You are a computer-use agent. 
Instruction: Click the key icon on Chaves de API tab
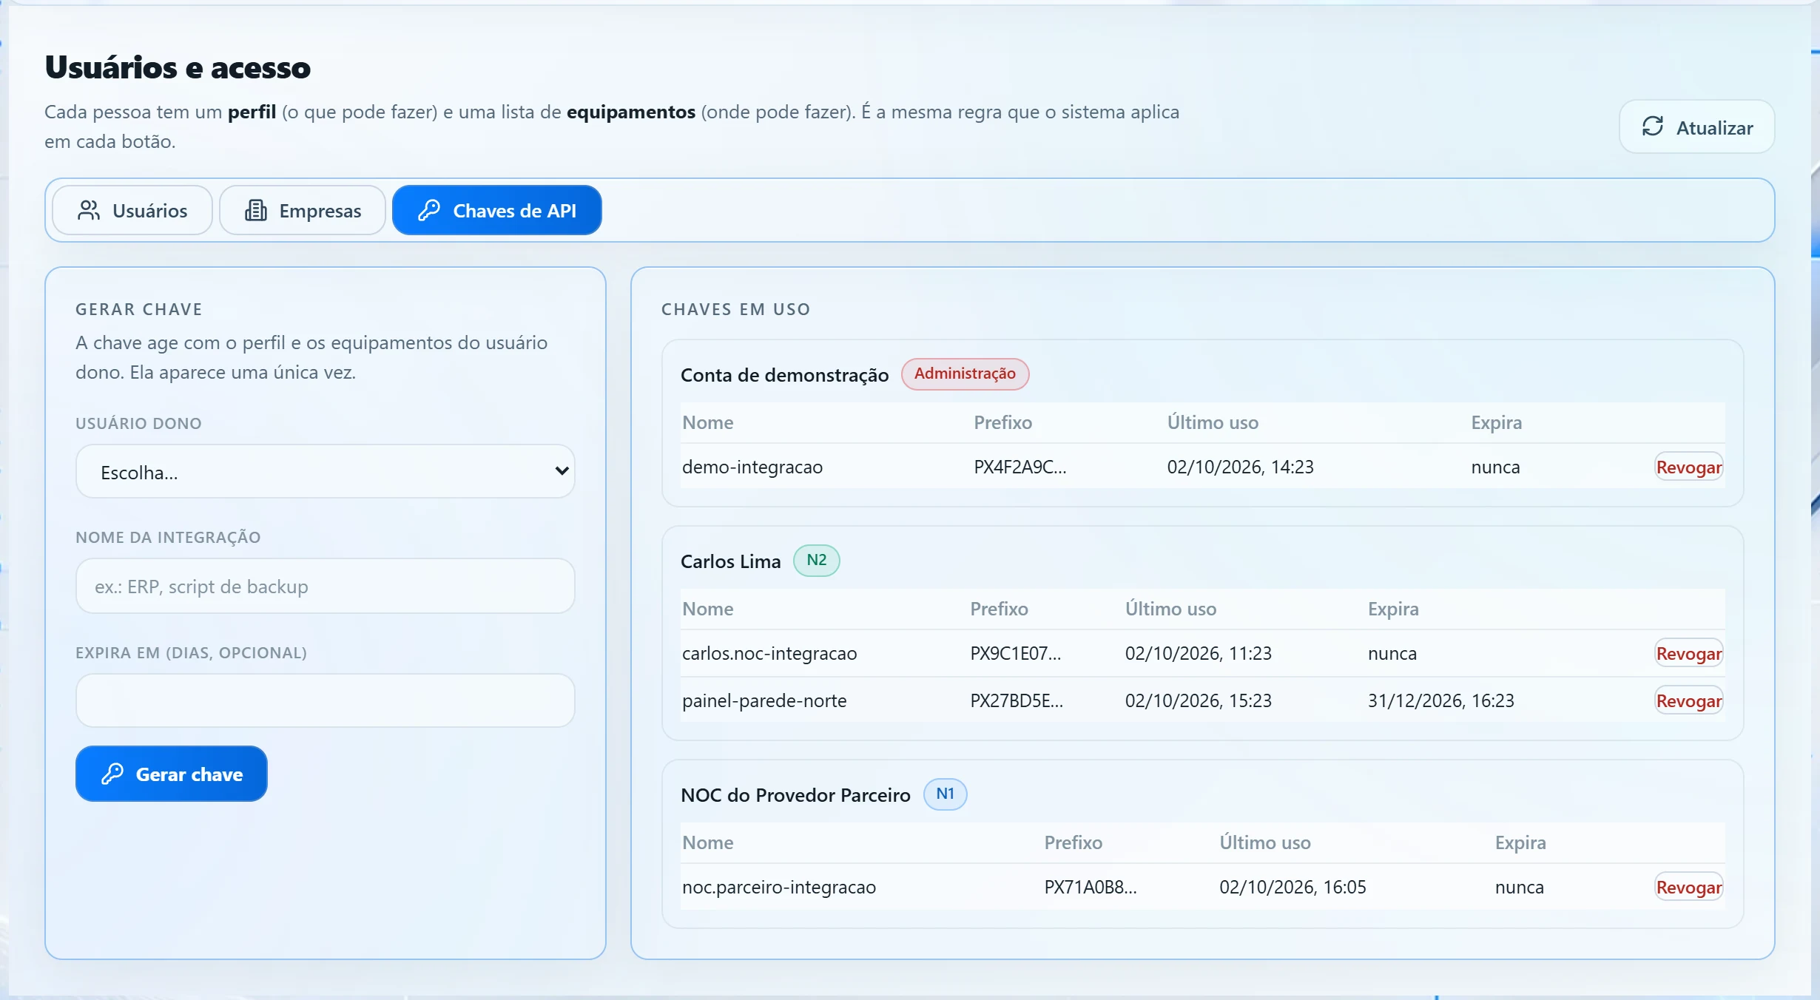tap(429, 211)
